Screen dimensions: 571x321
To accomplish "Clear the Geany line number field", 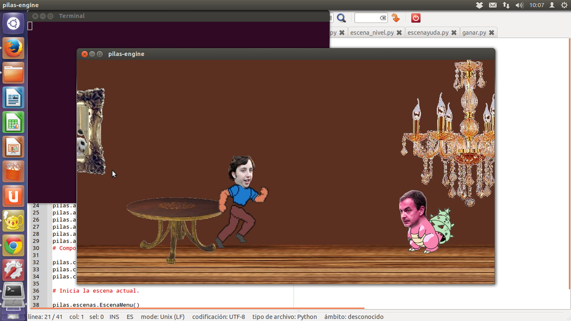I will coord(383,18).
